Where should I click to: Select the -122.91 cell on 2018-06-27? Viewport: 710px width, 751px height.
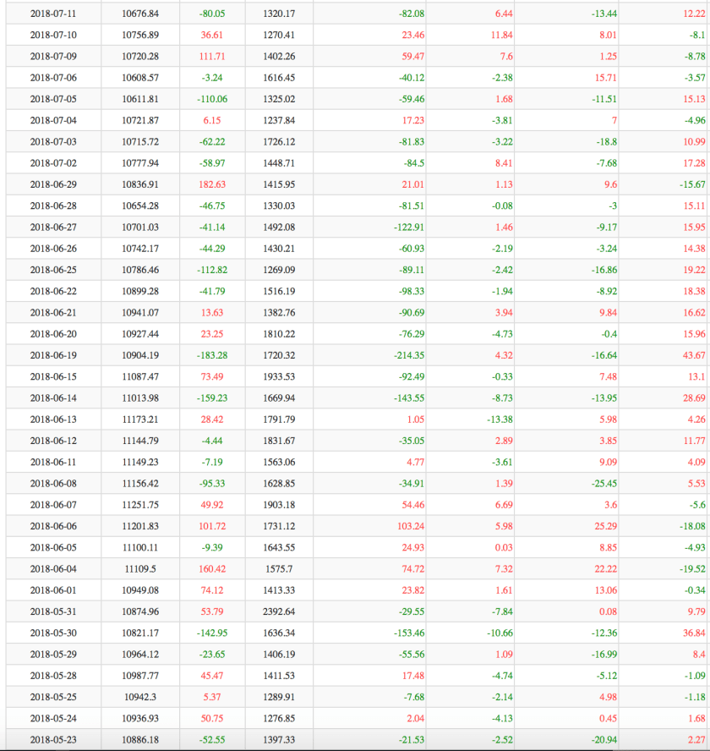409,227
